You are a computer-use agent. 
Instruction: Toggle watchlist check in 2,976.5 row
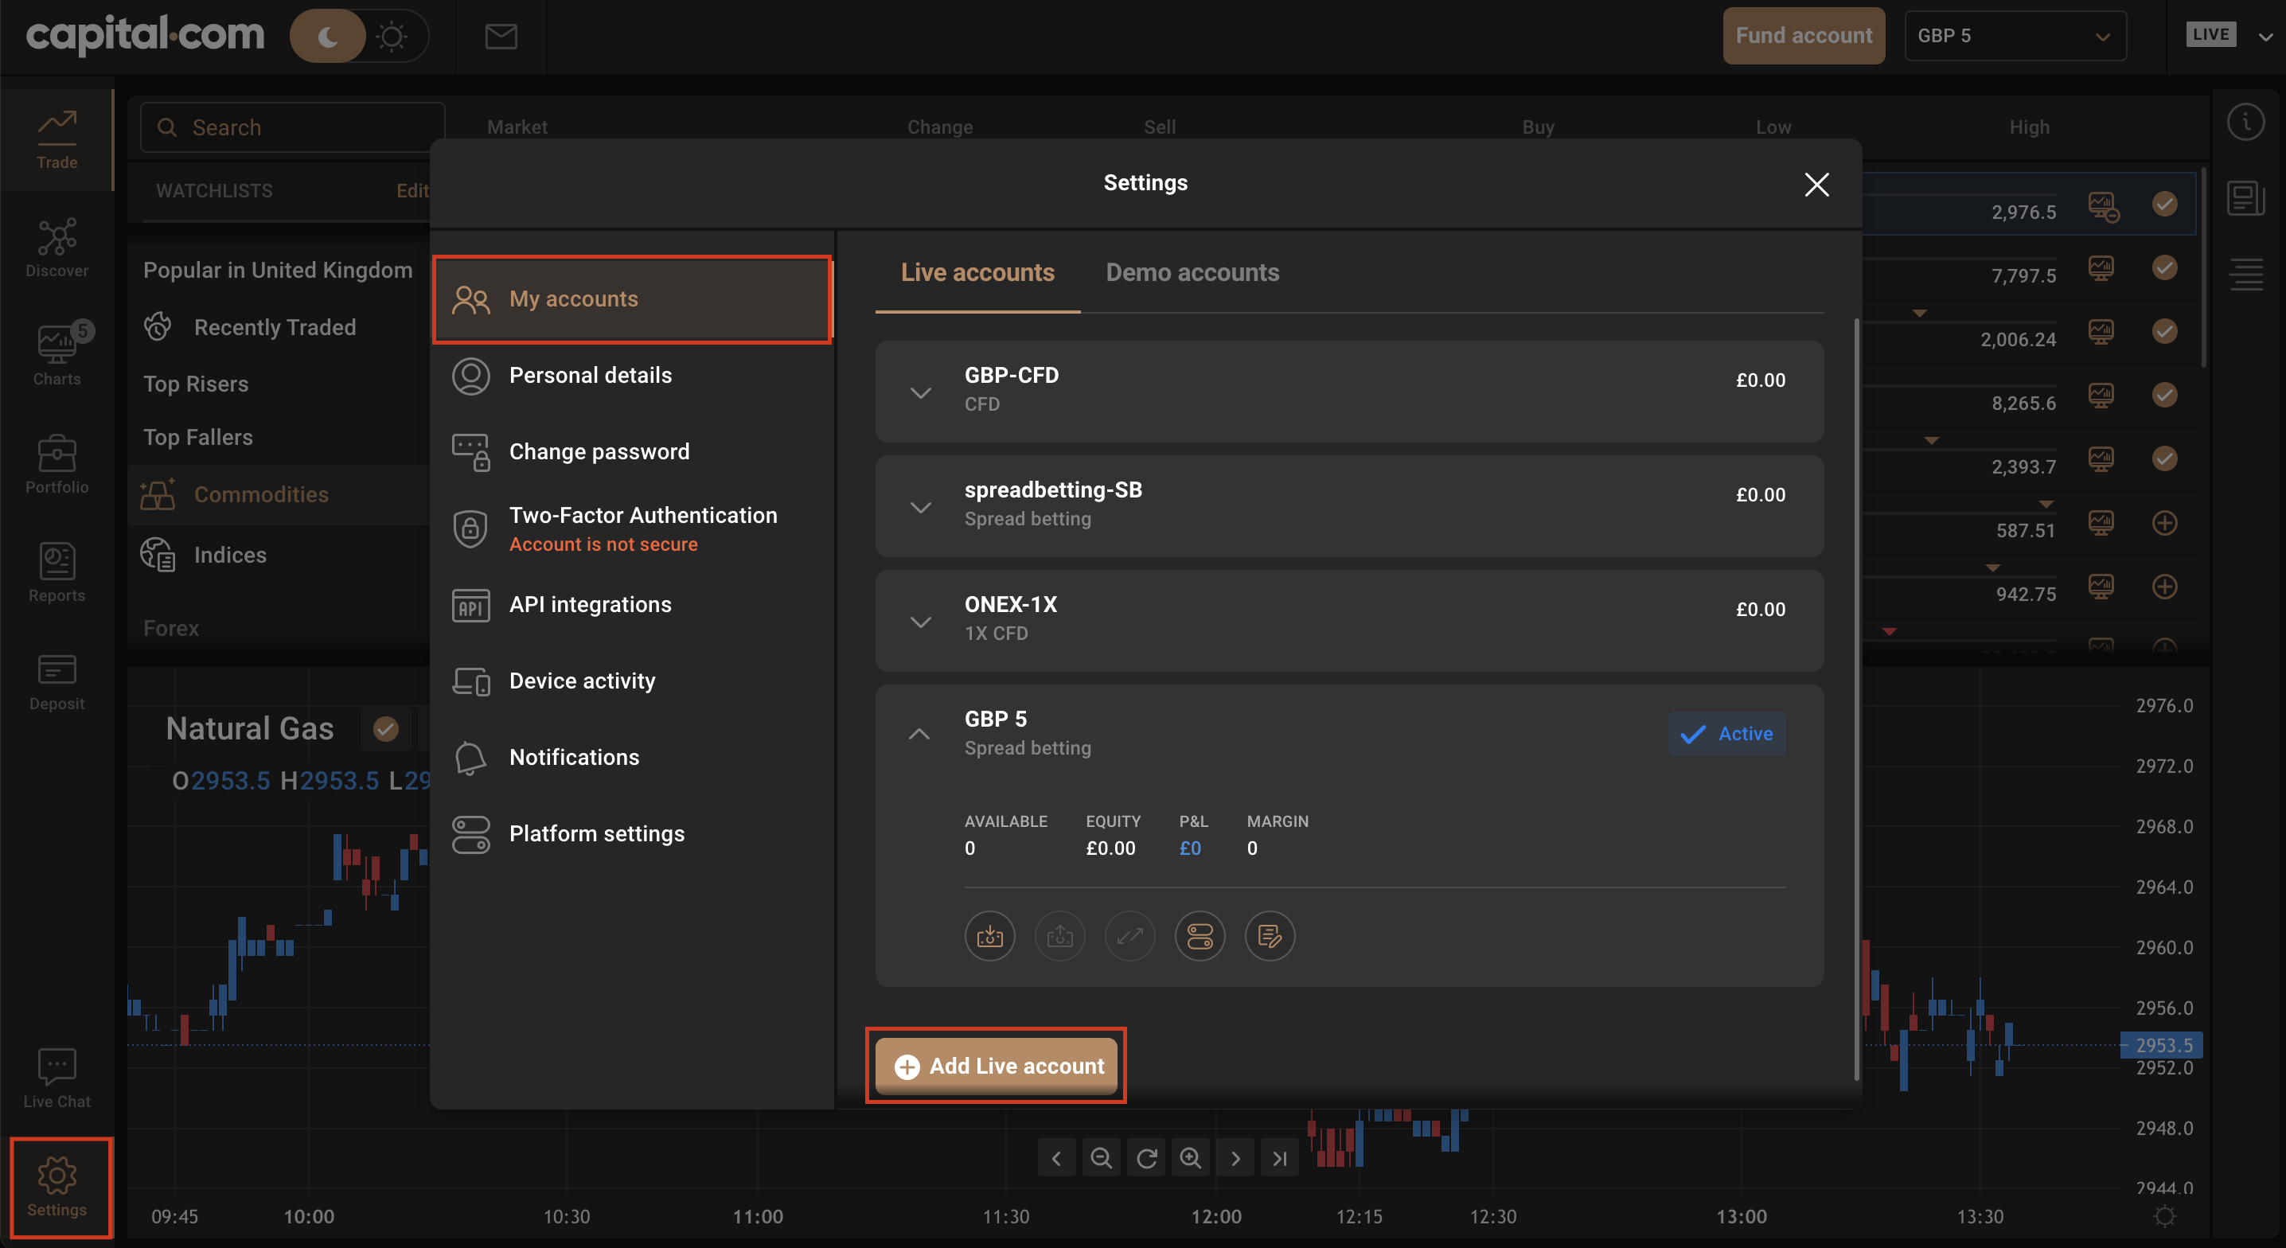coord(2164,205)
